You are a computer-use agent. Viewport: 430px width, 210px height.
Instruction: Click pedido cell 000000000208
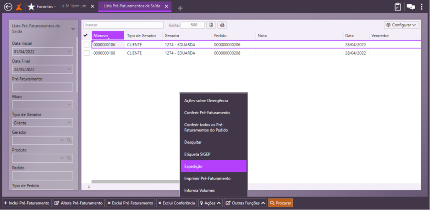tap(234, 53)
